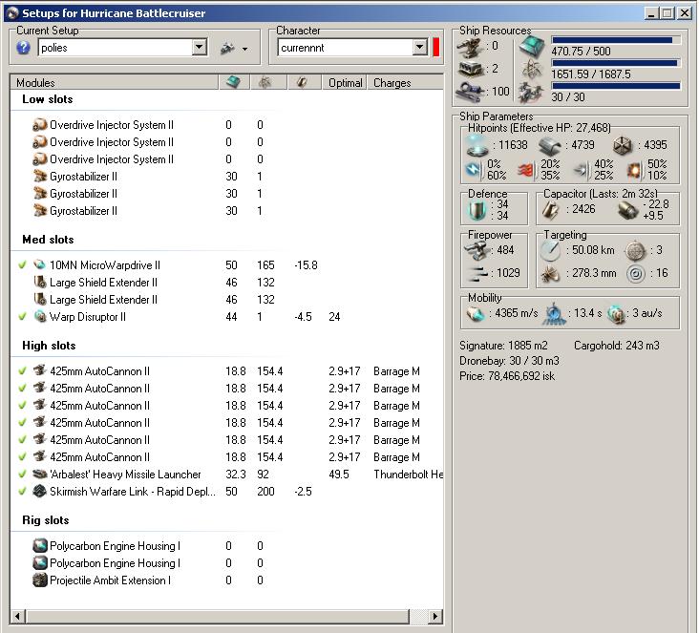Toggle the first 425mm AutoCannon II checkmark
Screen dimensions: 699x633
pos(22,370)
